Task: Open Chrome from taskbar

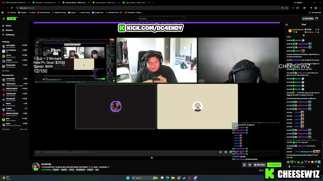Action: click(178, 178)
